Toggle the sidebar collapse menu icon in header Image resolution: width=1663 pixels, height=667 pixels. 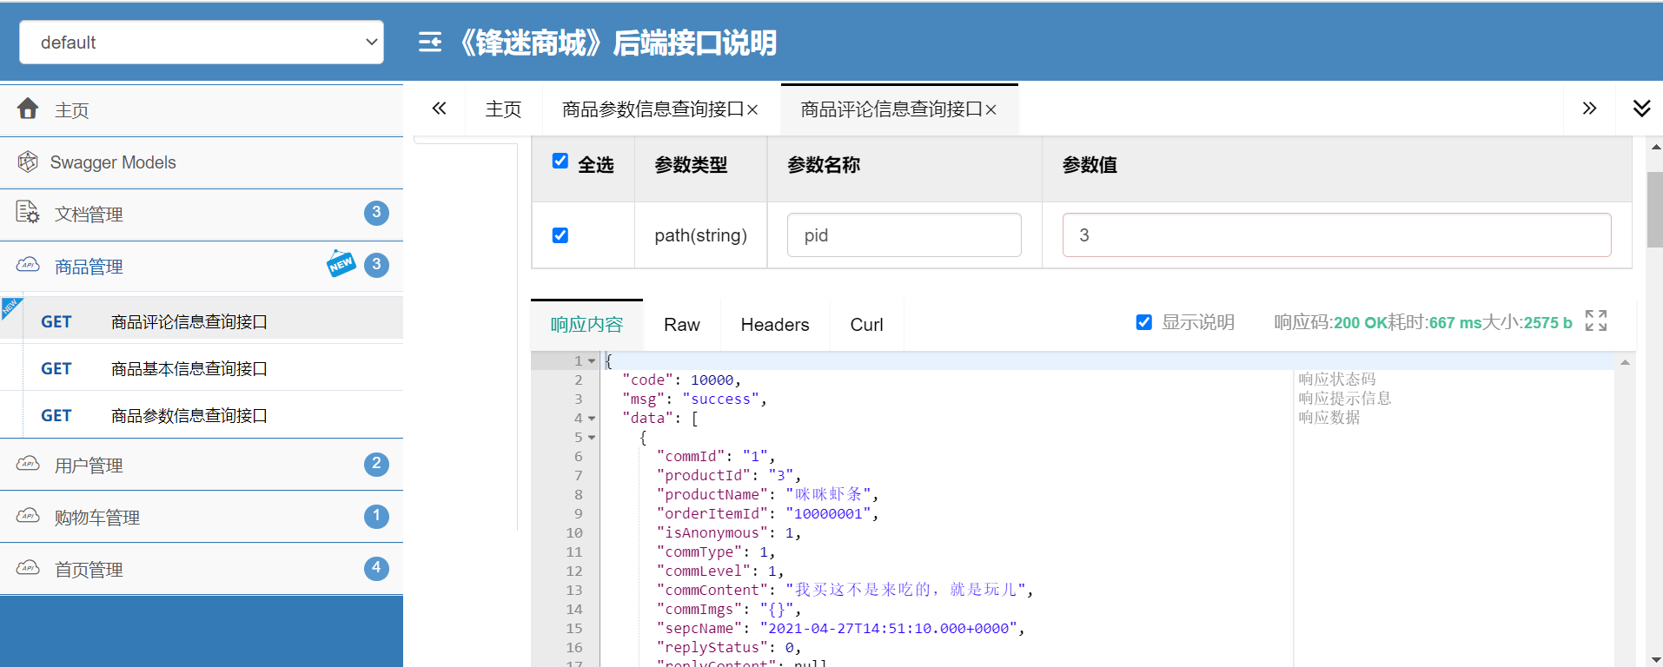(430, 42)
